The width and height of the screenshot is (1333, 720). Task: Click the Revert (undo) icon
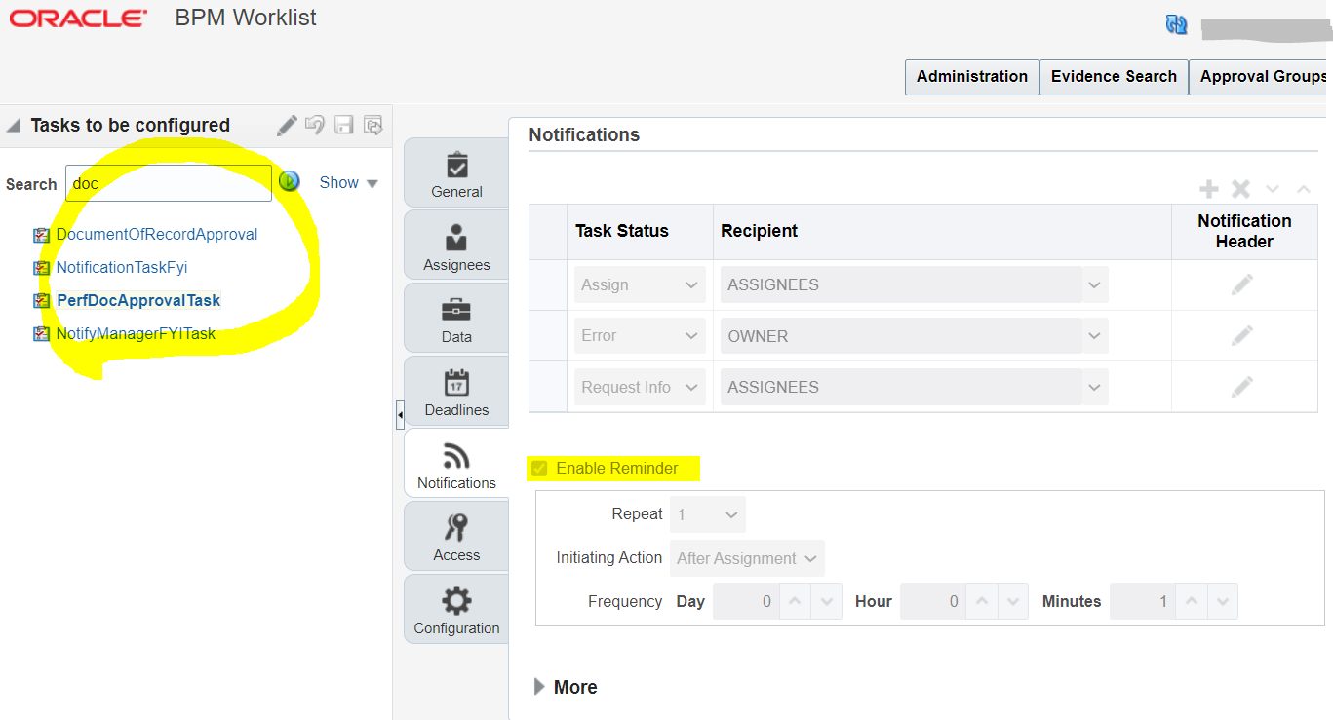click(x=313, y=125)
